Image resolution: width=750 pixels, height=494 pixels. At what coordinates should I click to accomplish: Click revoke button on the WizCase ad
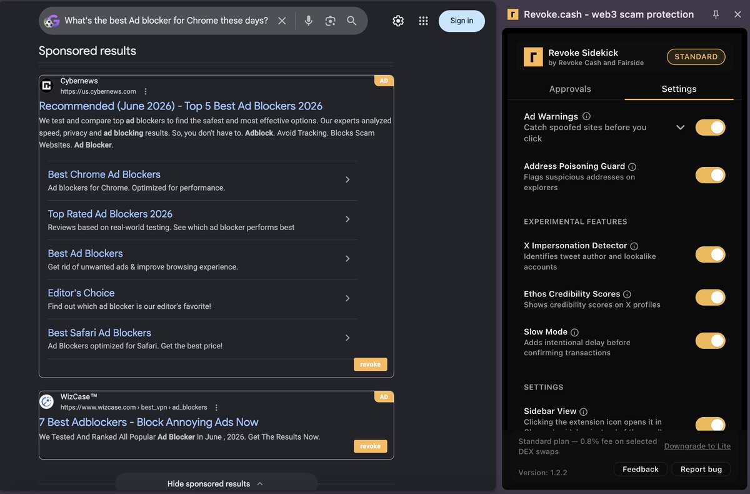click(x=371, y=446)
